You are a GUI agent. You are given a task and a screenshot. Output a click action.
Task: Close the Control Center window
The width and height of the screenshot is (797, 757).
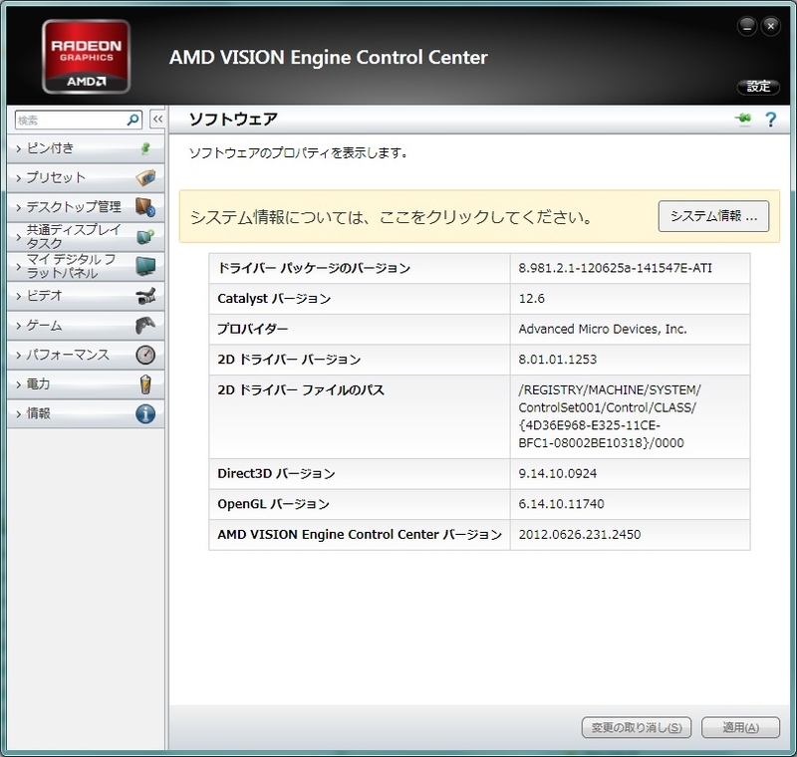coord(770,27)
